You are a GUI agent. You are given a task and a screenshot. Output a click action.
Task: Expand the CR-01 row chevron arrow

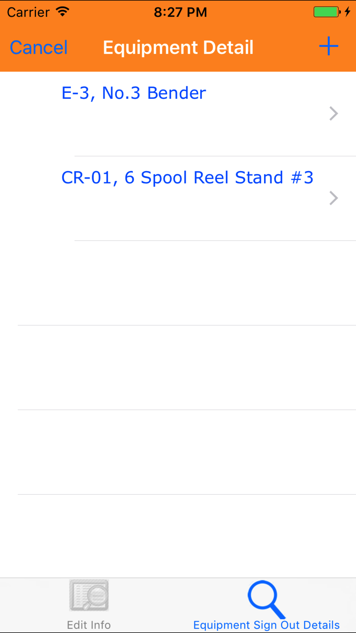click(x=334, y=198)
